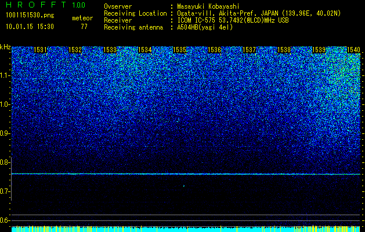Click the 0.9 kHz axis label
This screenshot has width=365, height=232.
pyautogui.click(x=4, y=133)
